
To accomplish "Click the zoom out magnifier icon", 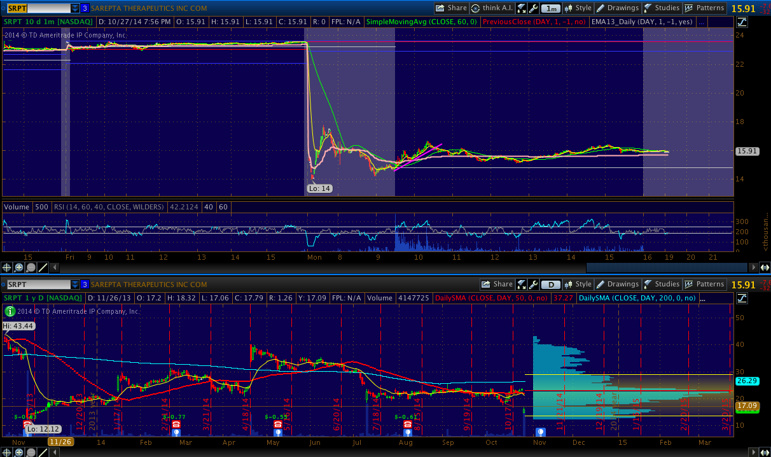I will (31, 268).
